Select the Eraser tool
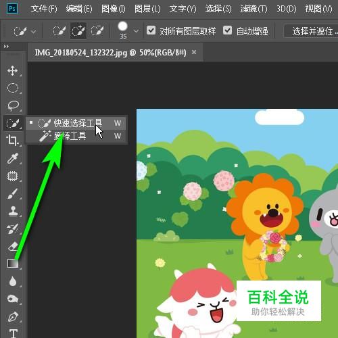 click(x=13, y=246)
